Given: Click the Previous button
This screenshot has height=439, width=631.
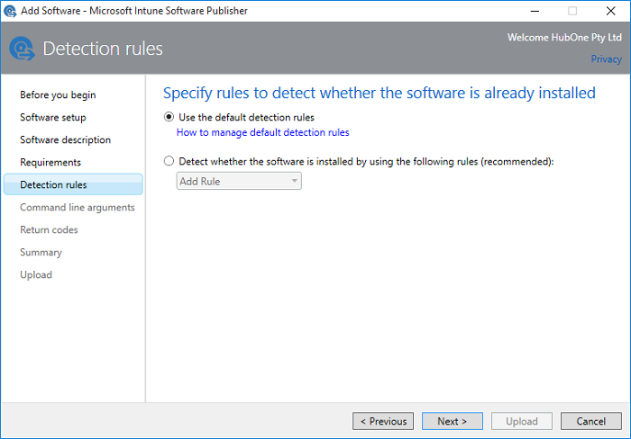Looking at the screenshot, I should [383, 421].
